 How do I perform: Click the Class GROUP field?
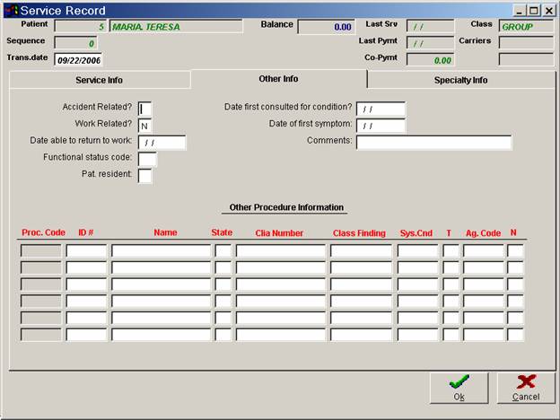click(526, 26)
